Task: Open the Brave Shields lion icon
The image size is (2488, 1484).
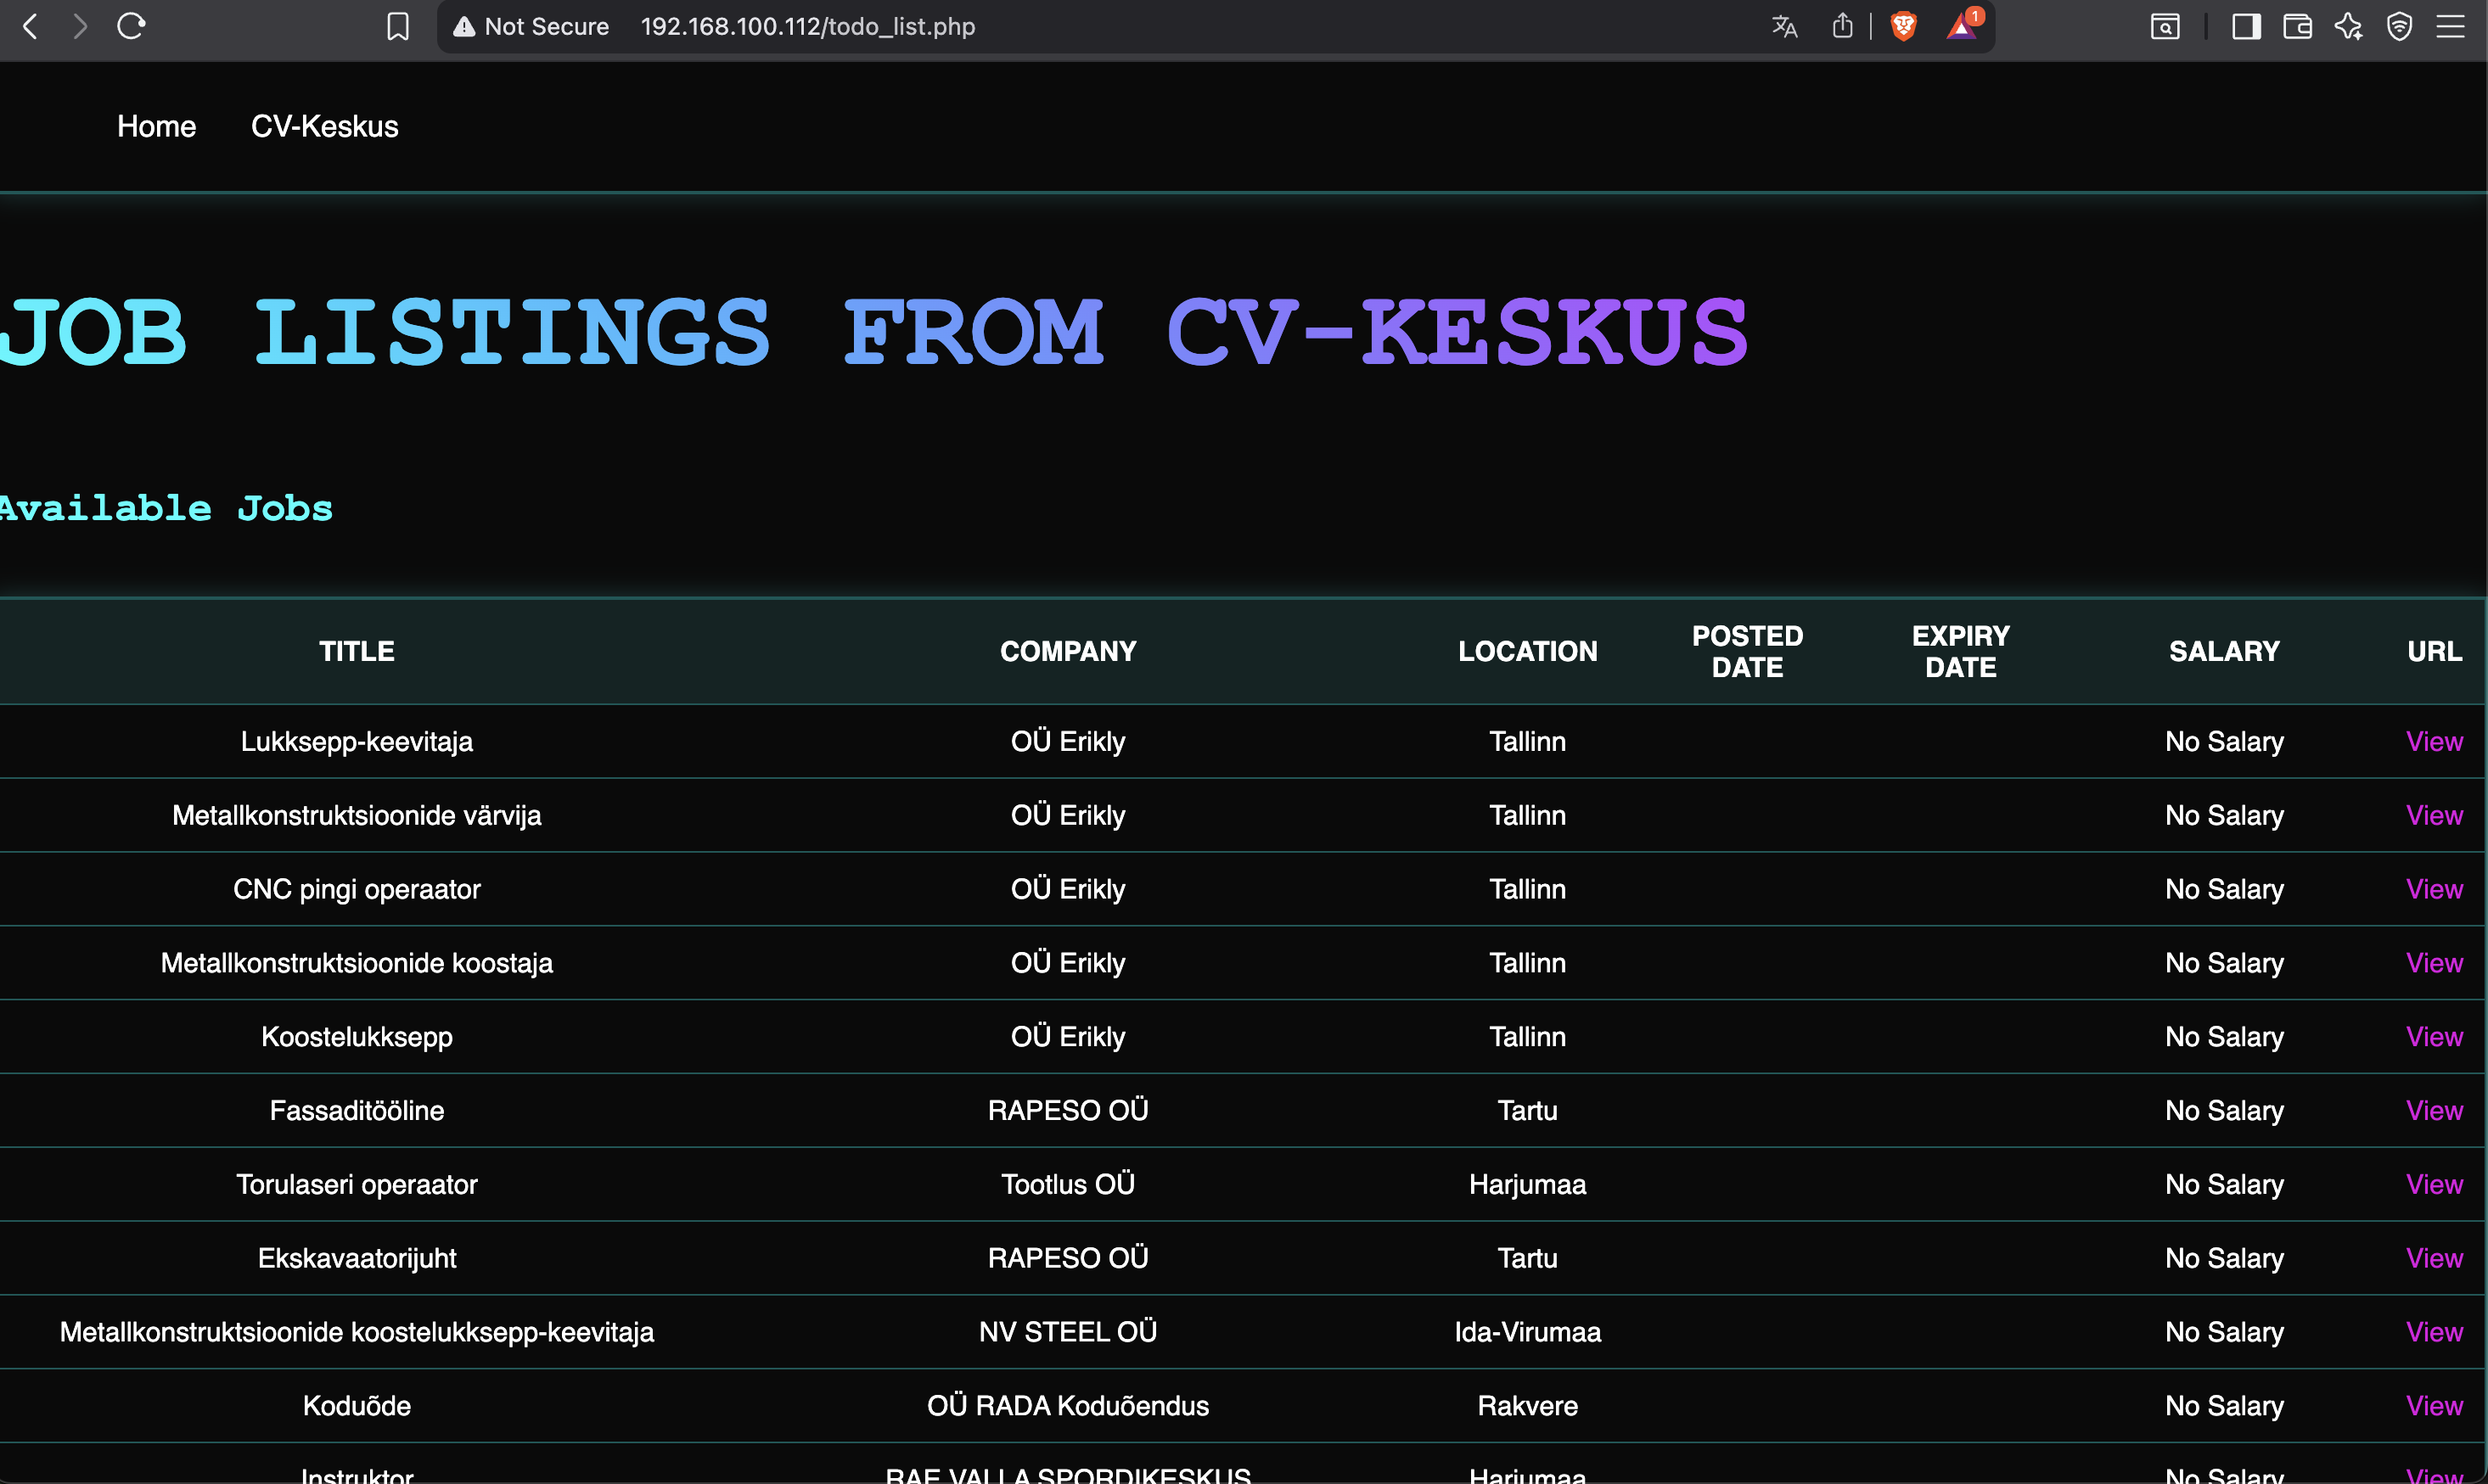Action: [x=1904, y=26]
